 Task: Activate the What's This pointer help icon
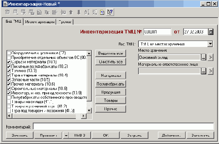coord(110,12)
